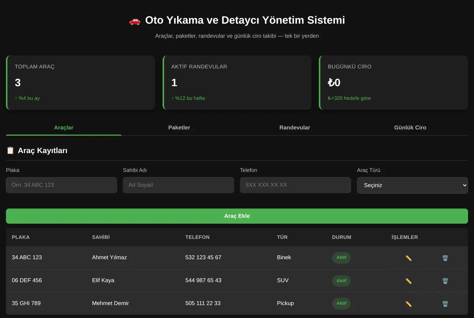Click owner name Mehmet Demir

[x=111, y=303]
